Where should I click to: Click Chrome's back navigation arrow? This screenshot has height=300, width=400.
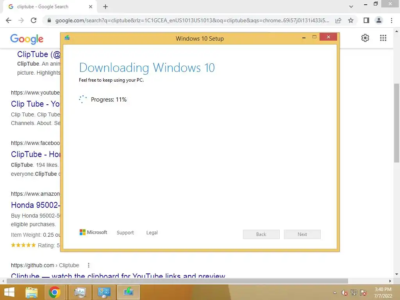pos(9,20)
